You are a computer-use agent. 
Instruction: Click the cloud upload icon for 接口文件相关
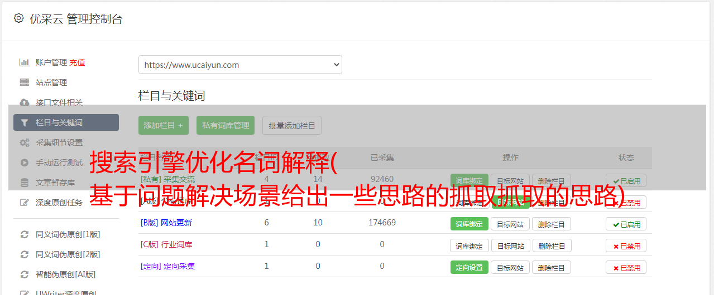pyautogui.click(x=24, y=102)
